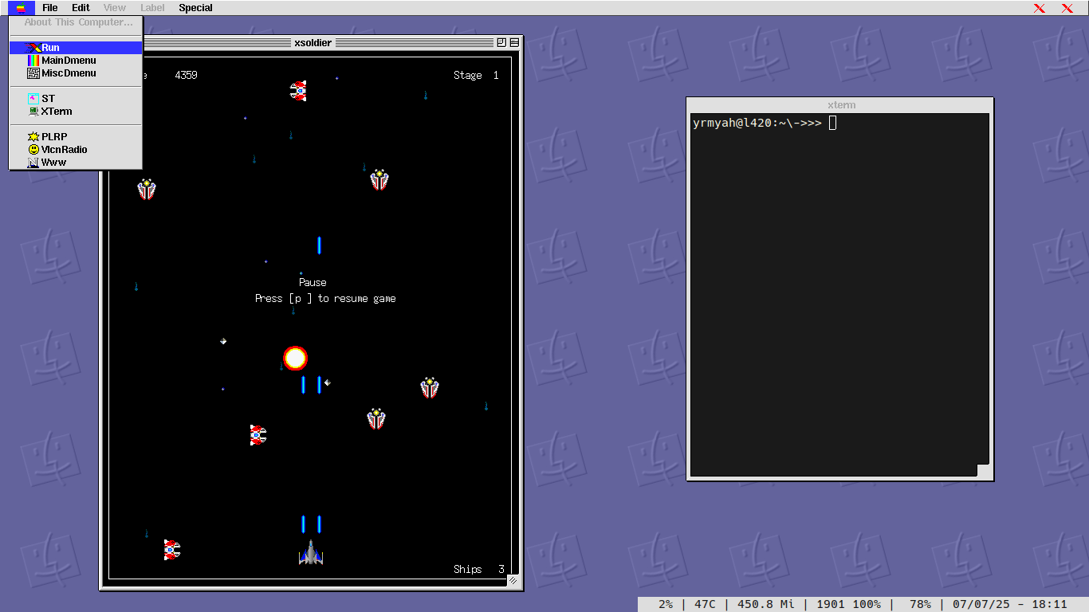Click the xterm window title bar
The width and height of the screenshot is (1089, 612).
coord(840,105)
